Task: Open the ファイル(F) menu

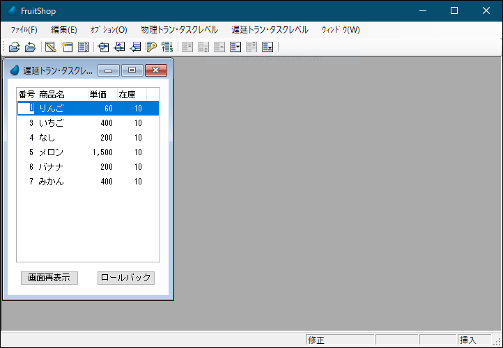Action: [24, 30]
